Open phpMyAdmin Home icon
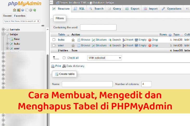Image resolution: width=190 pixels, height=126 pixels. [15, 10]
